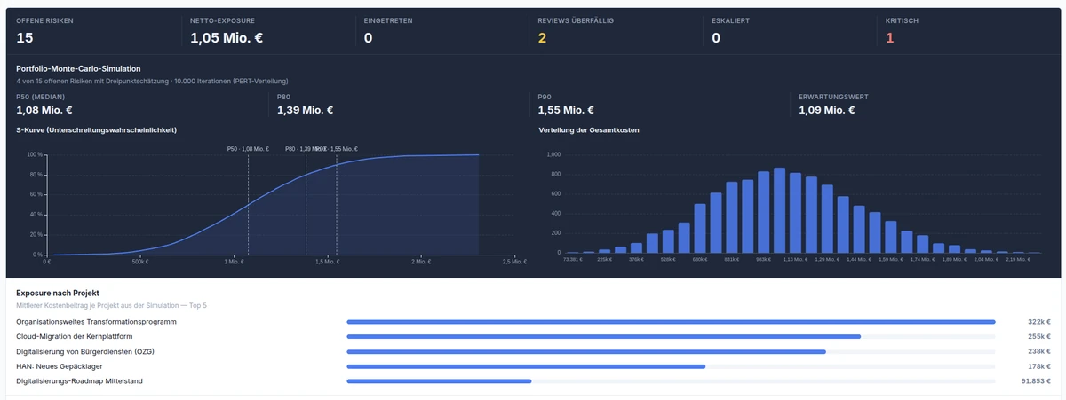Click the P80 value 1,39 Mio. €
This screenshot has width=1066, height=400.
305,110
